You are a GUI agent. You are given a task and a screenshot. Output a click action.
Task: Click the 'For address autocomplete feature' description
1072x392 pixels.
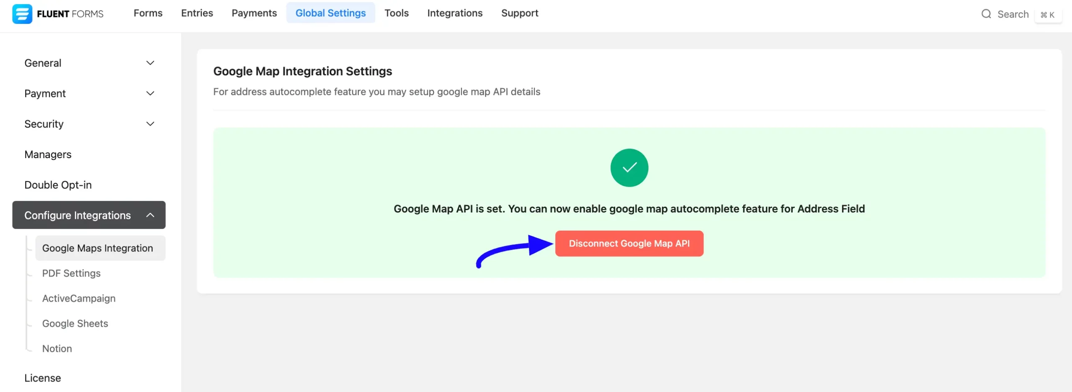376,92
